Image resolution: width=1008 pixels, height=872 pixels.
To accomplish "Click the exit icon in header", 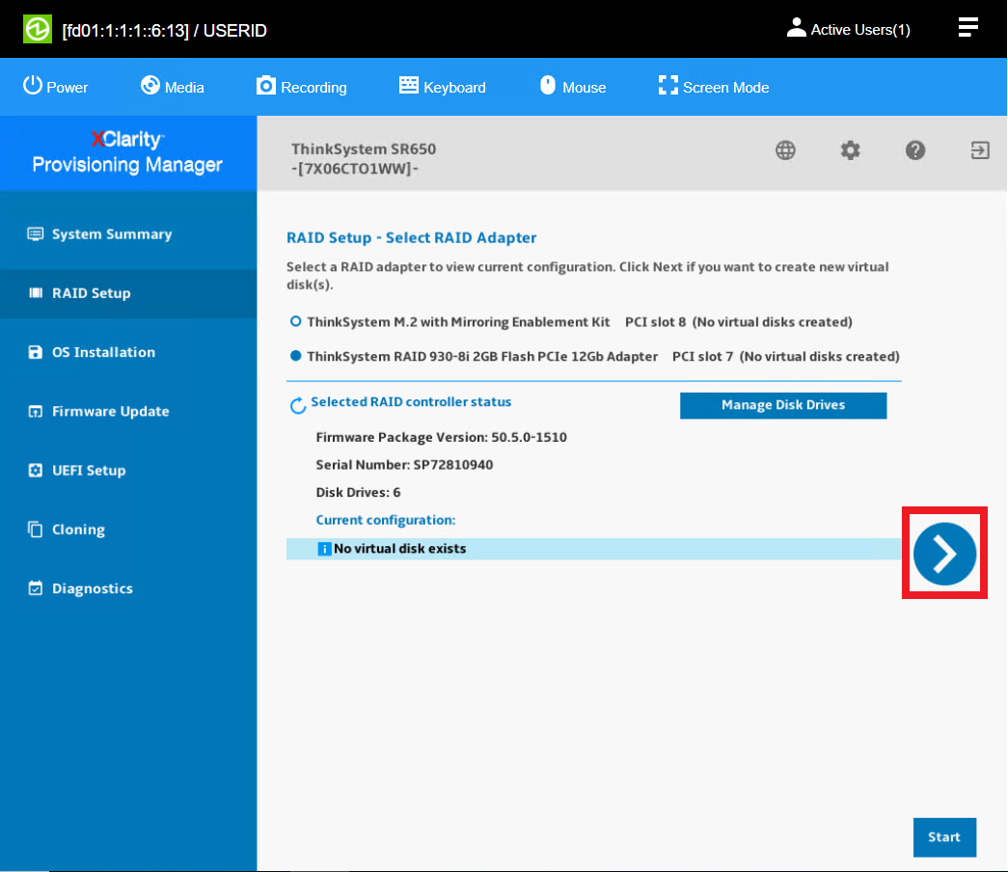I will [980, 150].
